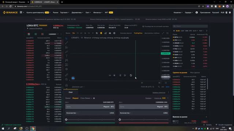Screen dimensions: 234x131
Task: Reset the chart view
Action: click(x=131, y=75)
